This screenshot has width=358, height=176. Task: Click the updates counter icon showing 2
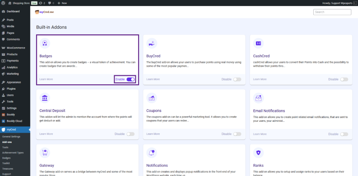(41, 3)
